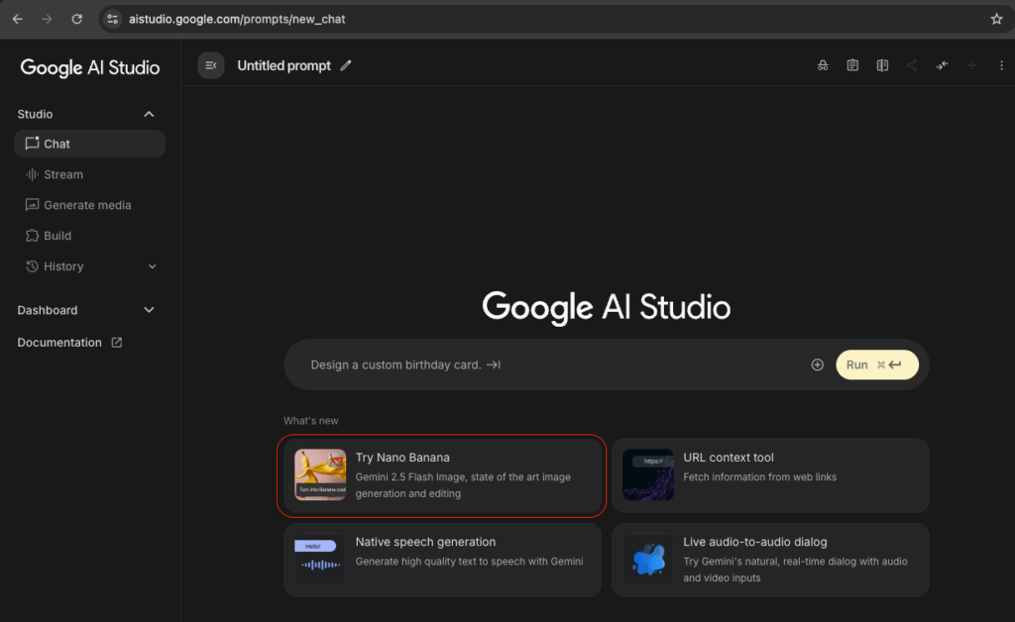
Task: Go back with browser back arrow
Action: pos(18,19)
